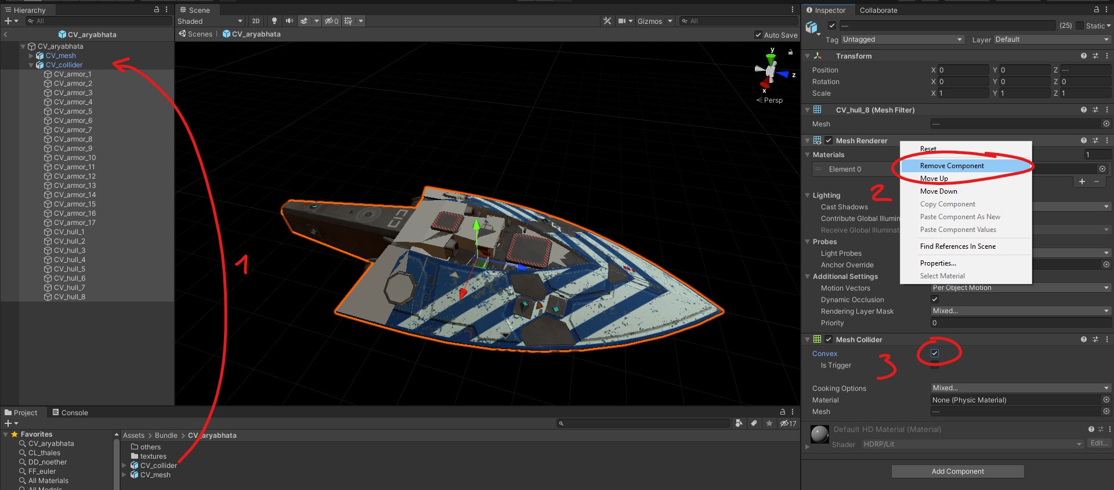The width and height of the screenshot is (1114, 490).
Task: Click the Add Component button
Action: [x=957, y=471]
